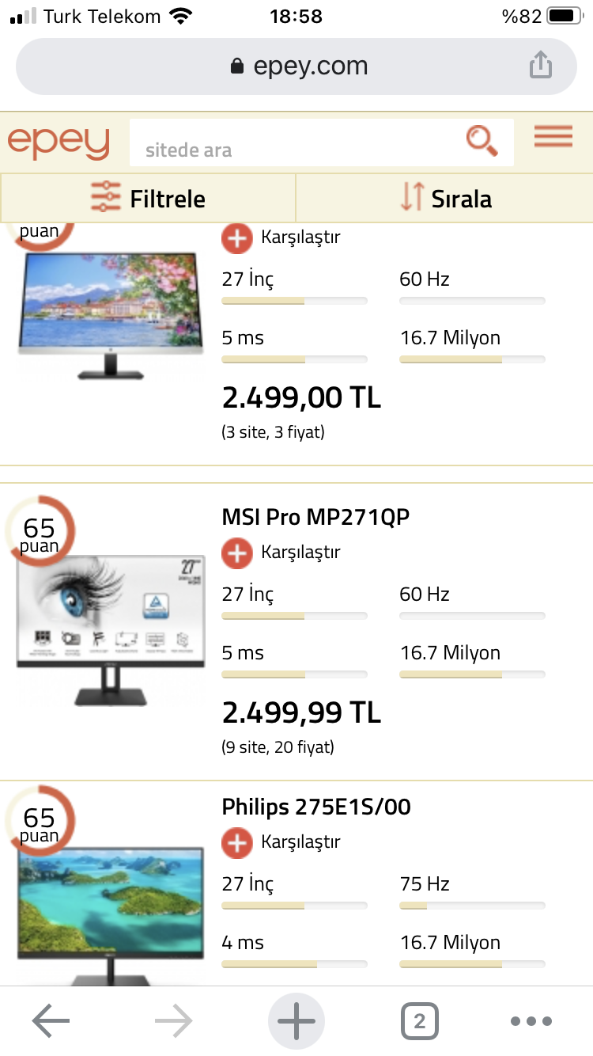Open the tab switcher showing 2
The width and height of the screenshot is (593, 1056).
(x=419, y=1021)
